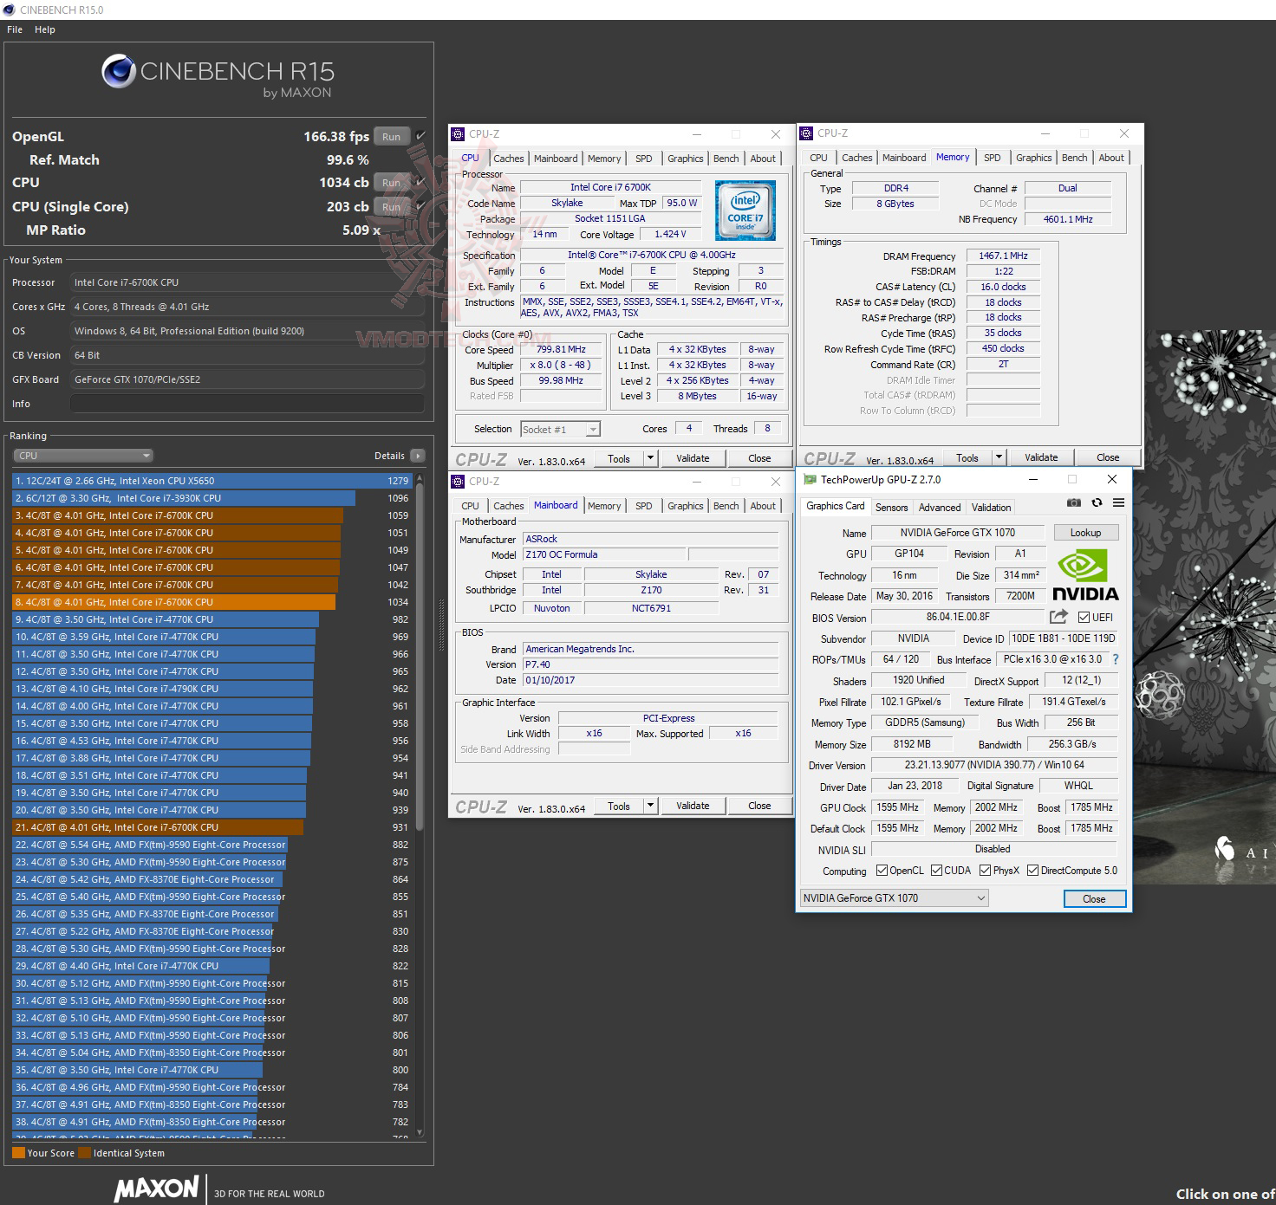Click the Cinebench R15 logo sphere
Screen dimensions: 1276x1205
pyautogui.click(x=118, y=71)
